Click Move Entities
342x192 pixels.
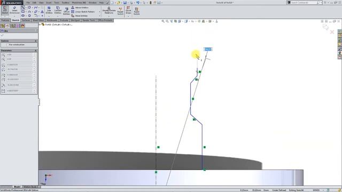click(x=80, y=15)
